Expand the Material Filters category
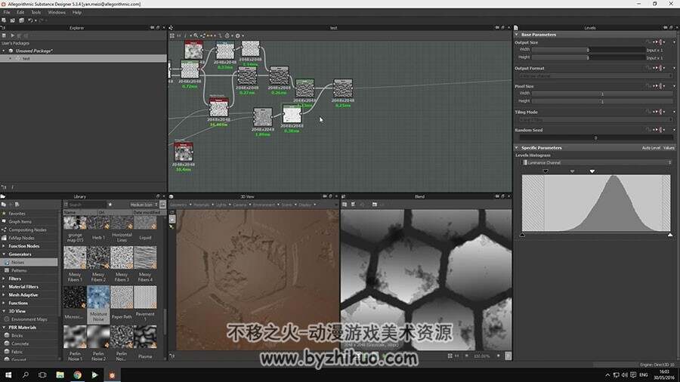The height and width of the screenshot is (382, 680). [4, 287]
